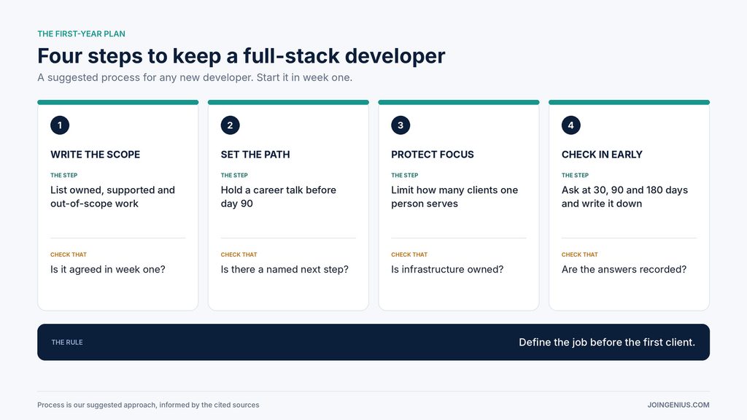The image size is (747, 420).
Task: Click "Define the job before the first client."
Action: click(607, 343)
